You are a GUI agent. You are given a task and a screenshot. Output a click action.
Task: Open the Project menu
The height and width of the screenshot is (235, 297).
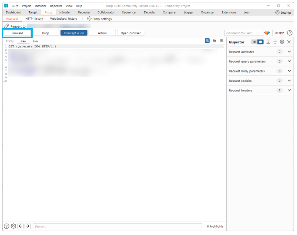[27, 6]
